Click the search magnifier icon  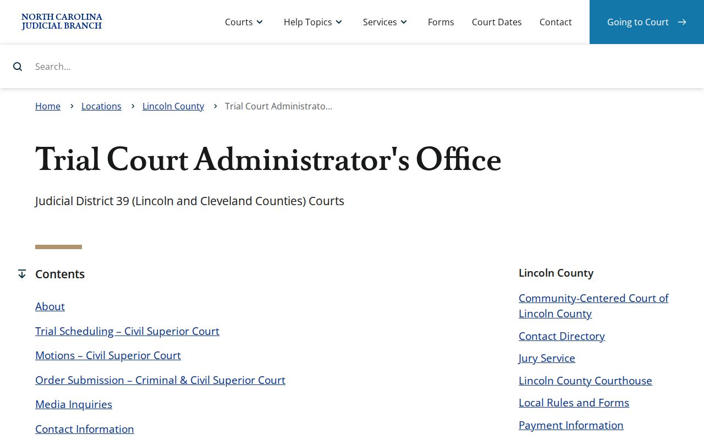(x=18, y=67)
